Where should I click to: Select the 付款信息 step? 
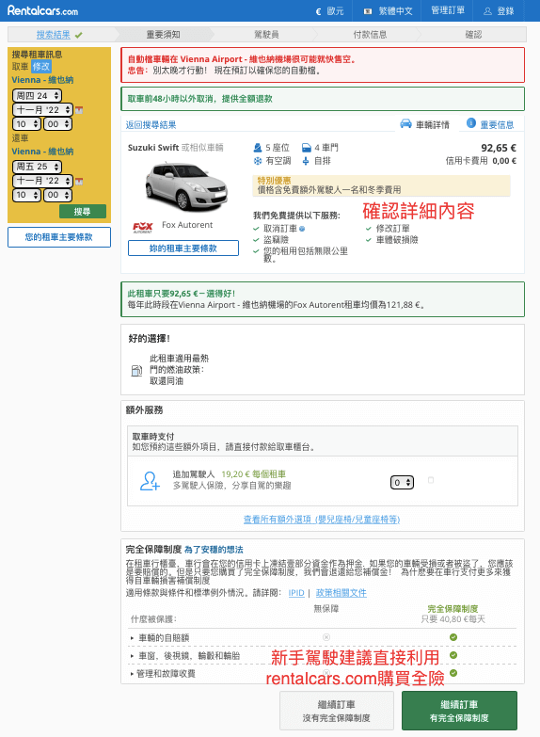[x=370, y=34]
